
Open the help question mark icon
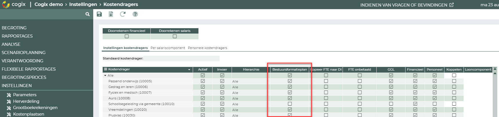135,14
